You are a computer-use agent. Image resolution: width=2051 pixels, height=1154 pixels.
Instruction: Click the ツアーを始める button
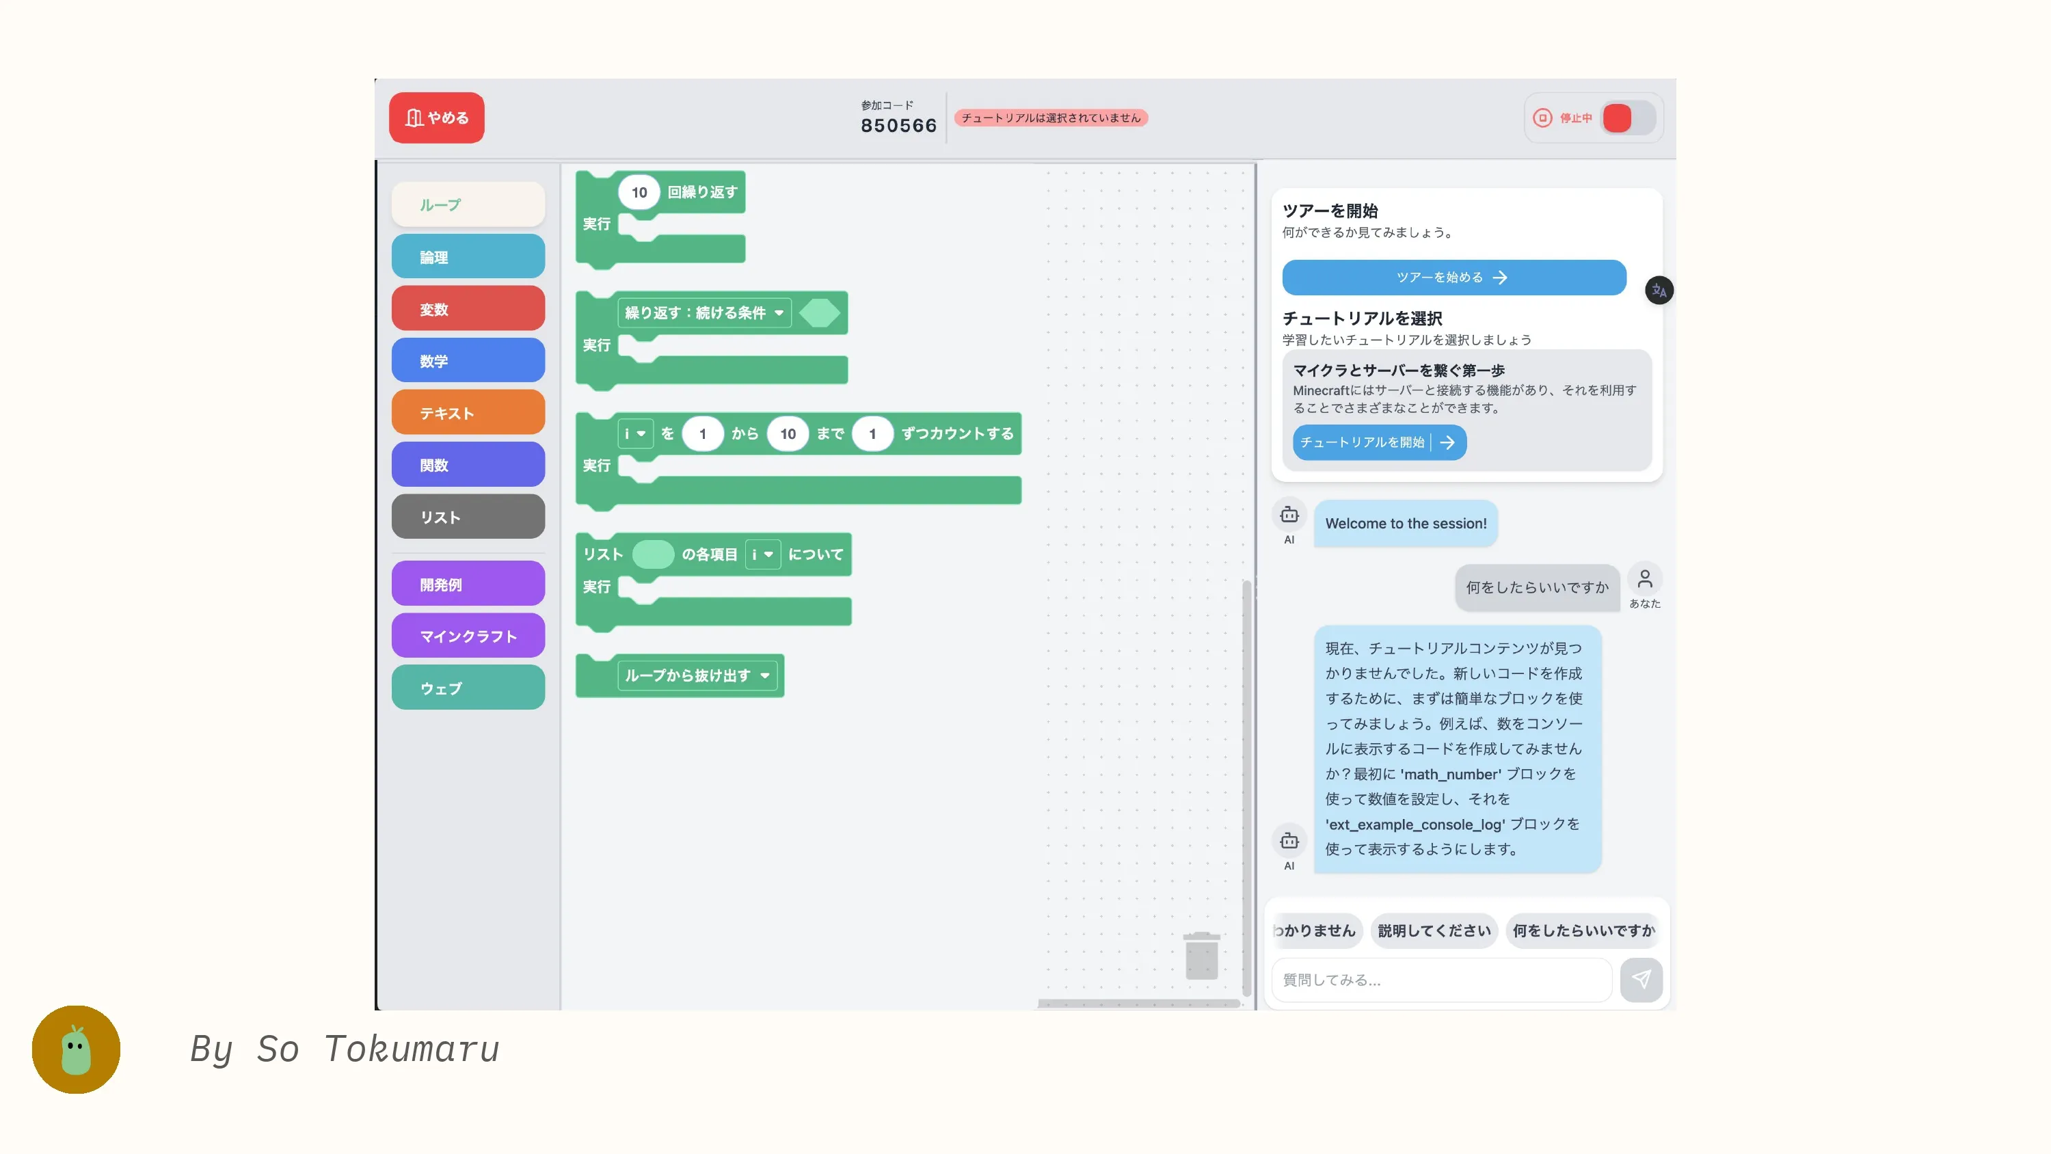[1454, 277]
